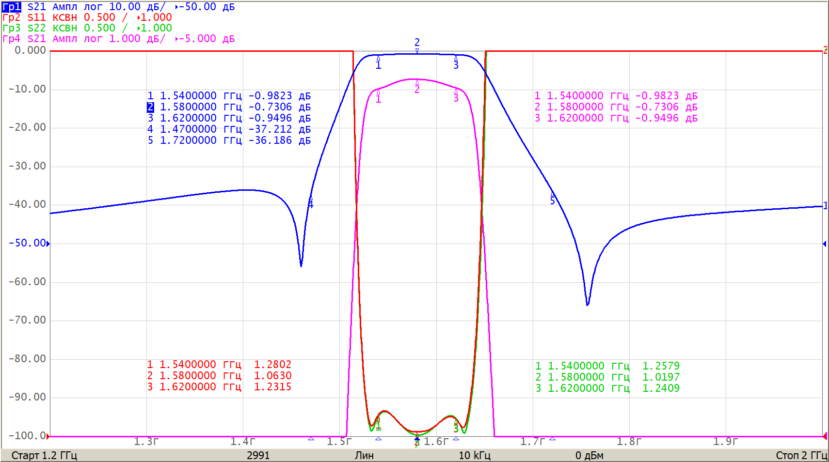Viewport: 829px width, 462px height.
Task: Click marker 4 on the blue S21 trace
Action: pos(311,203)
